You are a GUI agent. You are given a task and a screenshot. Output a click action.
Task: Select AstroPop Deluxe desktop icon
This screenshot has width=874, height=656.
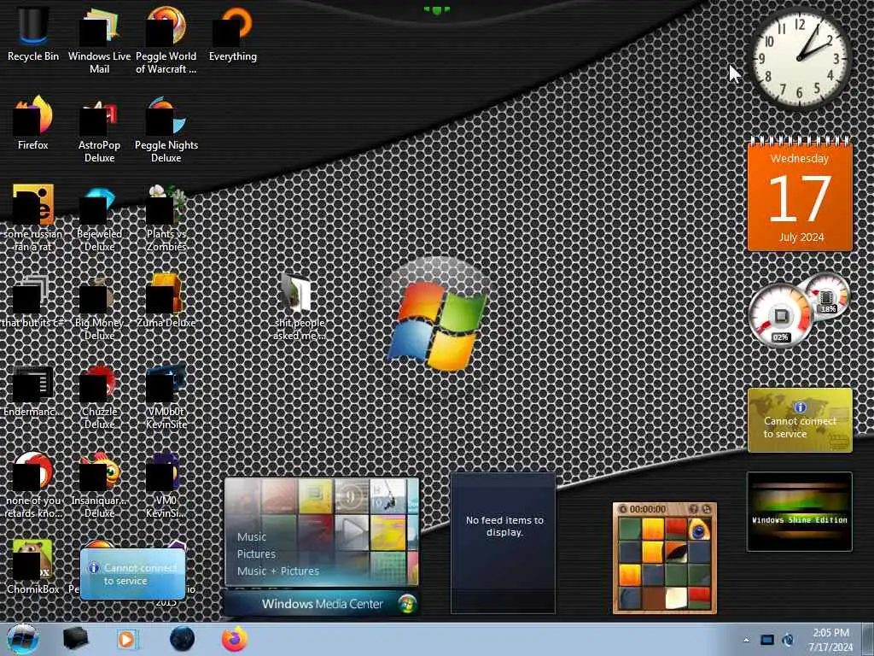(x=99, y=130)
